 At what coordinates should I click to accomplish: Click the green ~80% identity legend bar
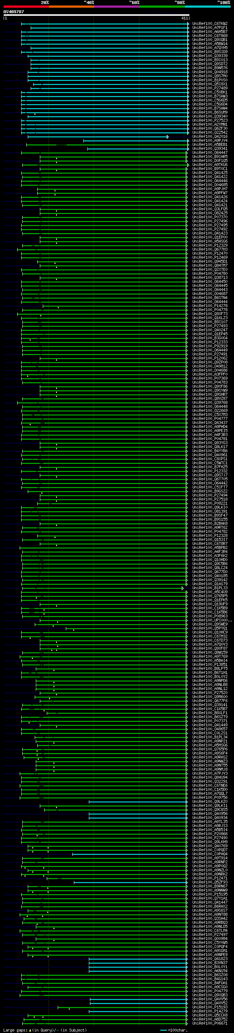(x=162, y=7)
